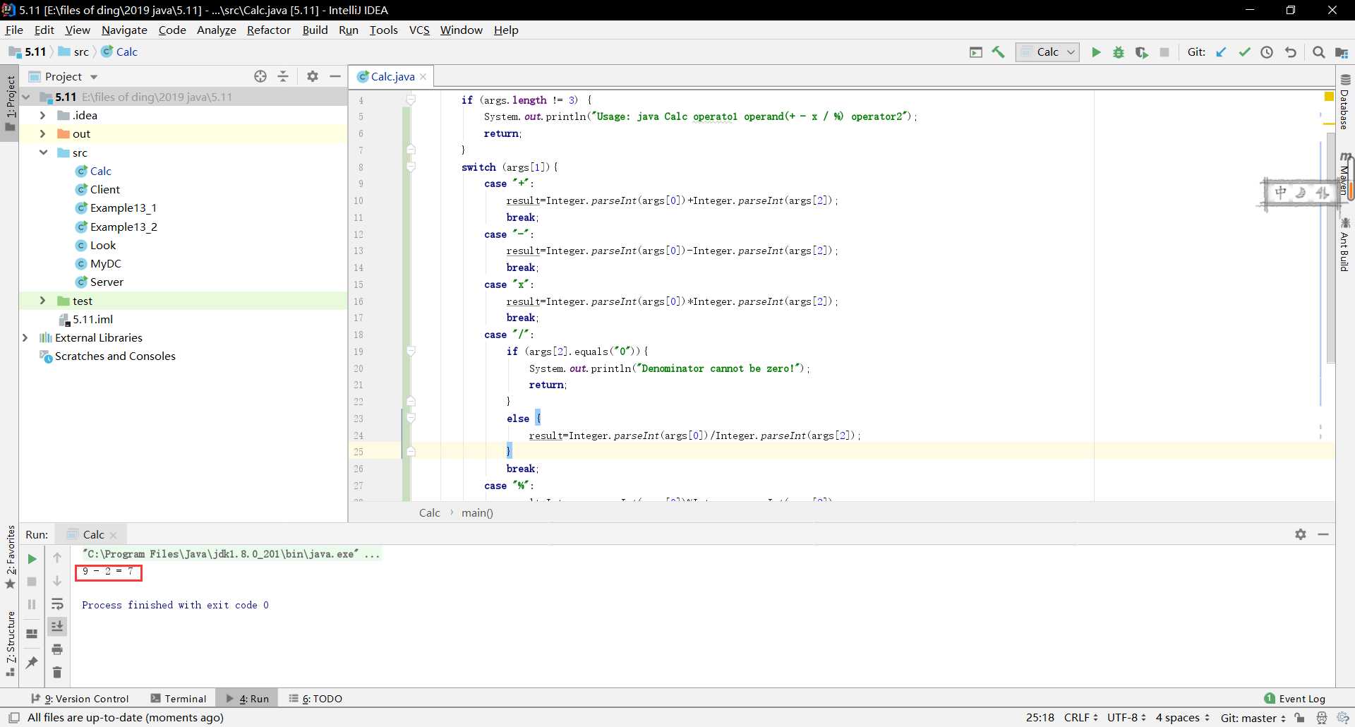Open Search Everywhere magnifier icon
Image resolution: width=1355 pixels, height=727 pixels.
1318,52
